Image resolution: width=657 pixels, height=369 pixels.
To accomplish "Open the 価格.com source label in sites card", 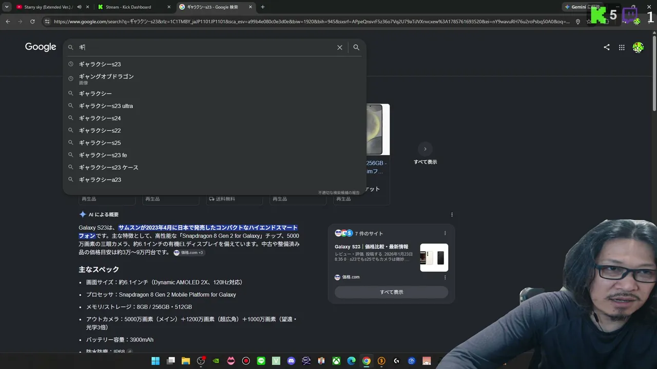I will point(347,277).
